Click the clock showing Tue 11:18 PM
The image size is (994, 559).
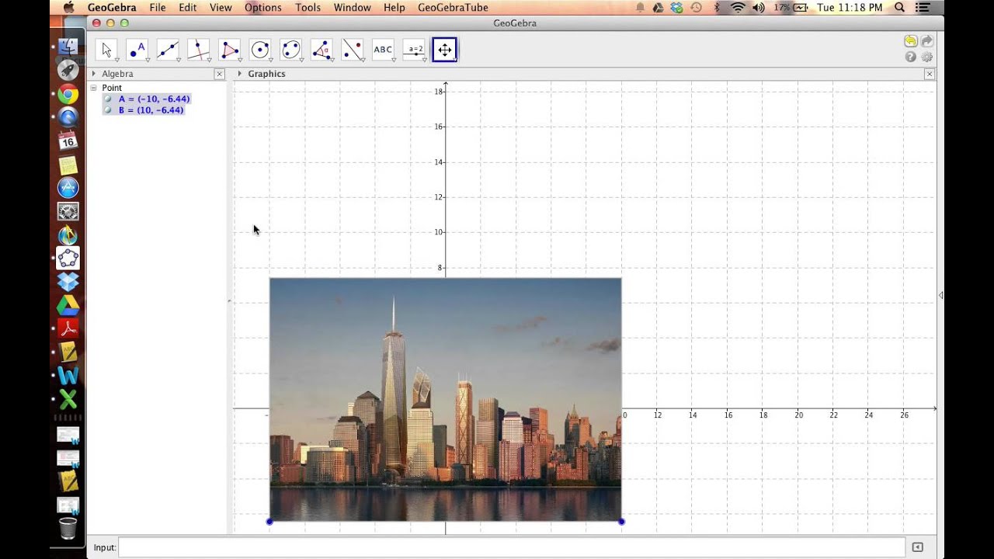[x=850, y=7]
